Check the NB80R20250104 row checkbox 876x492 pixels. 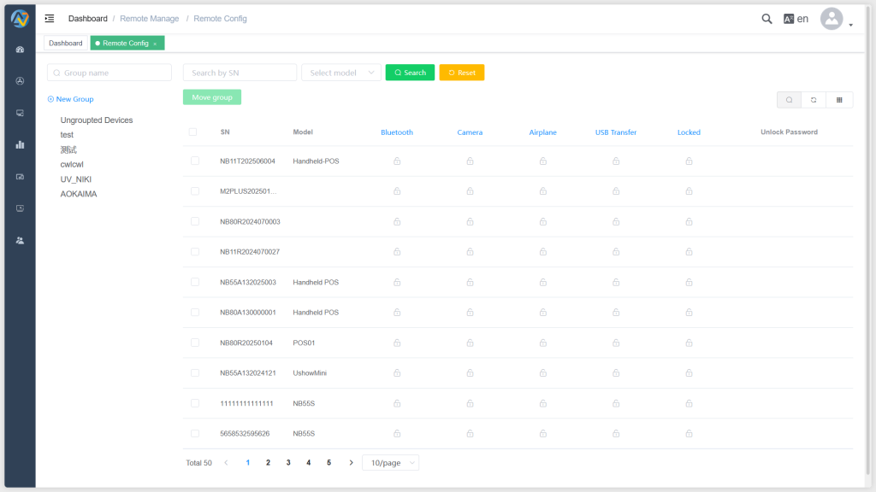point(195,343)
